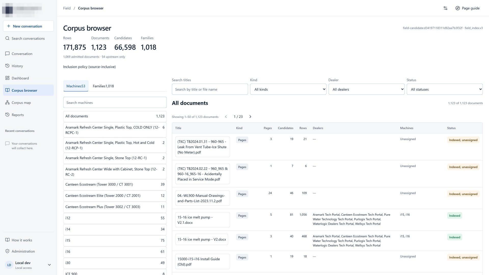Select the i12 machine row
The height and width of the screenshot is (275, 489).
click(x=115, y=218)
